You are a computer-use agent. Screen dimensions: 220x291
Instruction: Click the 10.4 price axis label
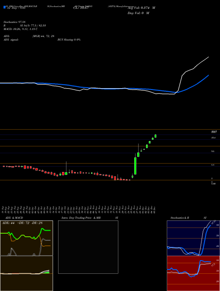point(213,138)
